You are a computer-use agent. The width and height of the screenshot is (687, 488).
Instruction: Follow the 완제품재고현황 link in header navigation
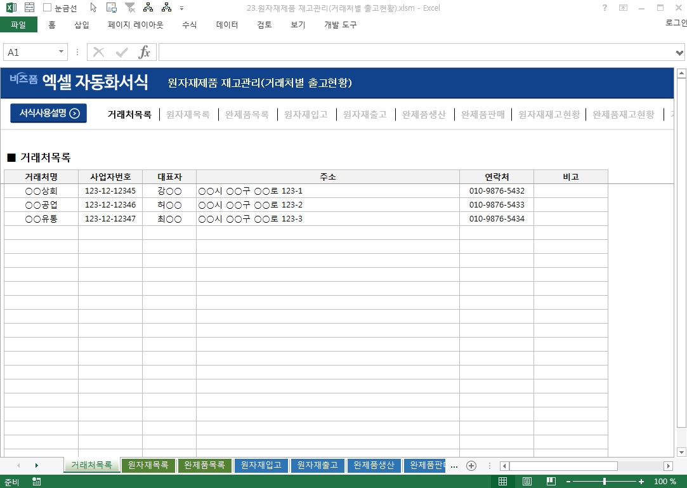coord(624,114)
